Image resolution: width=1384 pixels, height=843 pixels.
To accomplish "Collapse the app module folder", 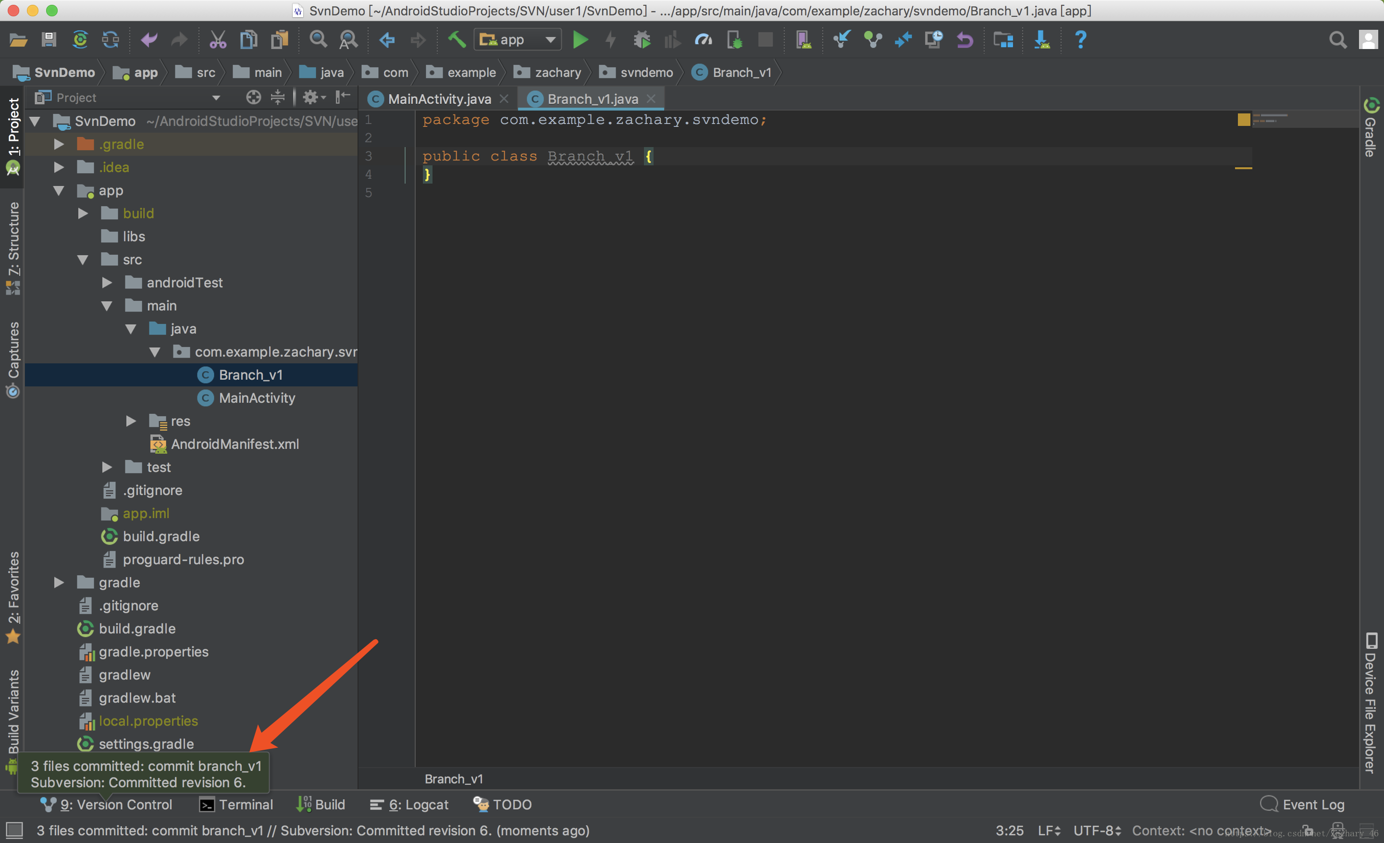I will (x=59, y=190).
